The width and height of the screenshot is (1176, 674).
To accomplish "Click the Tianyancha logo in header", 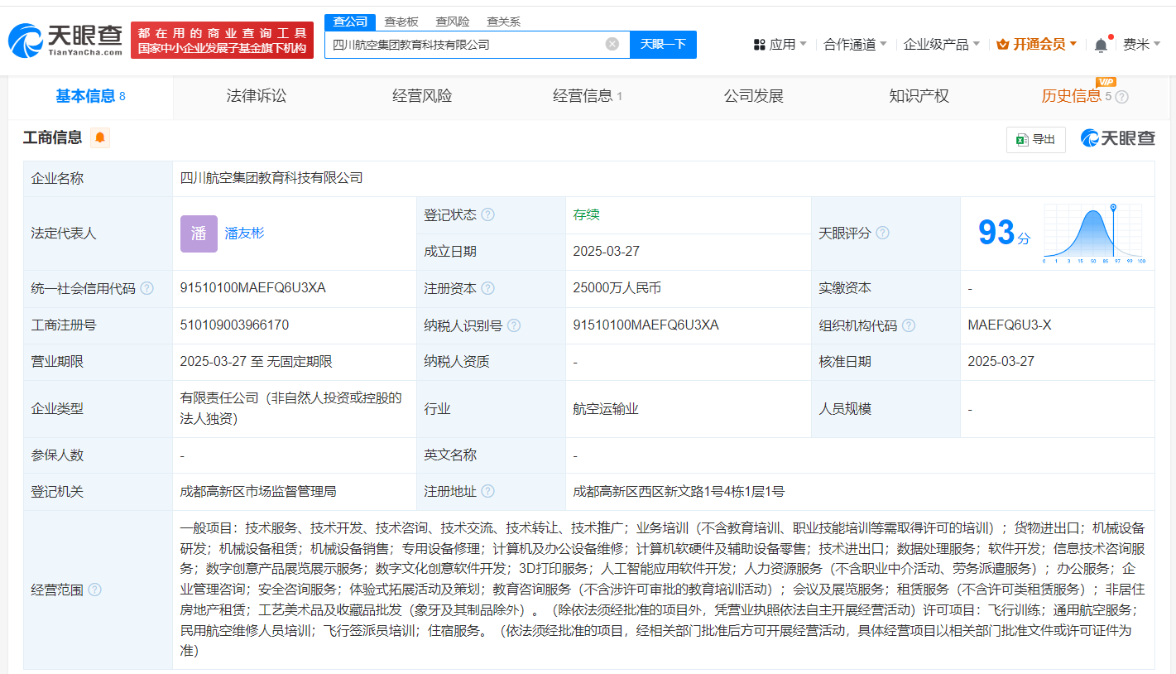I will point(65,39).
